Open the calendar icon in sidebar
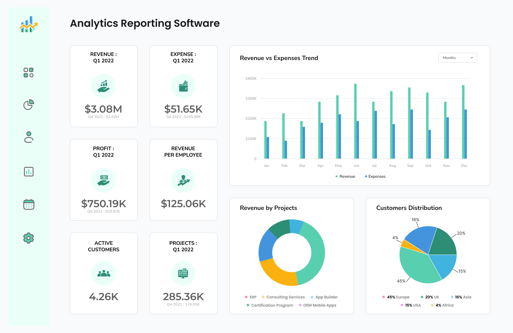The image size is (513, 333). point(29,204)
